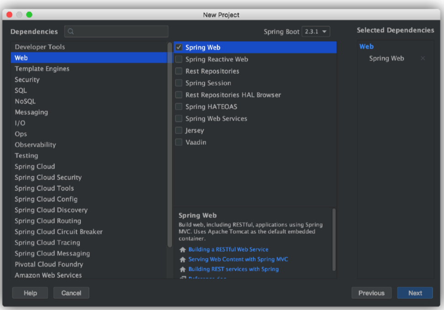Go back with the Previous button

point(371,293)
